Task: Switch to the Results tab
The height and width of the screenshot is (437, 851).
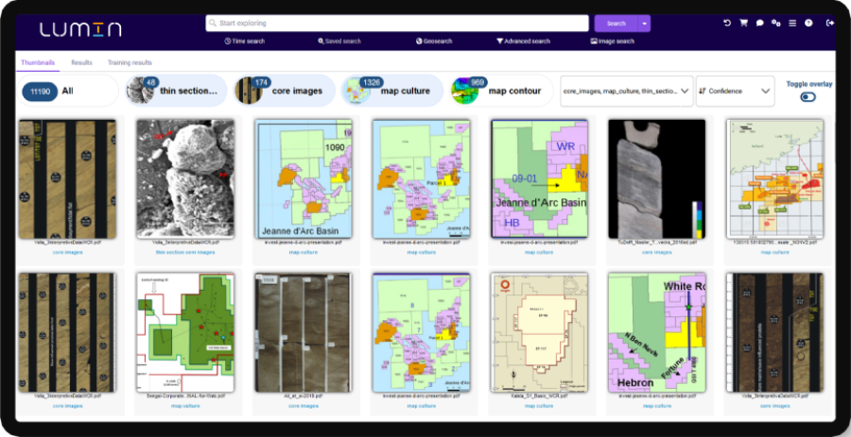Action: click(x=81, y=63)
